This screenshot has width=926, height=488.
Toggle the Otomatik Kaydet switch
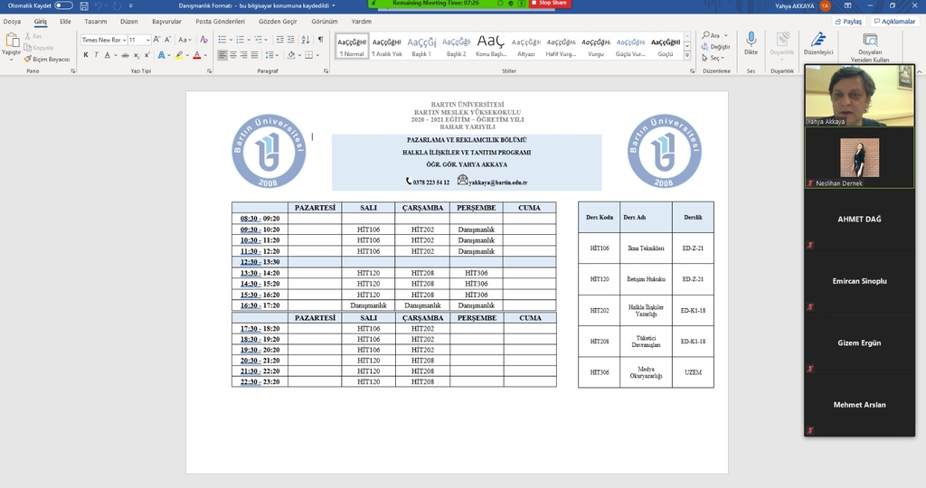click(65, 5)
